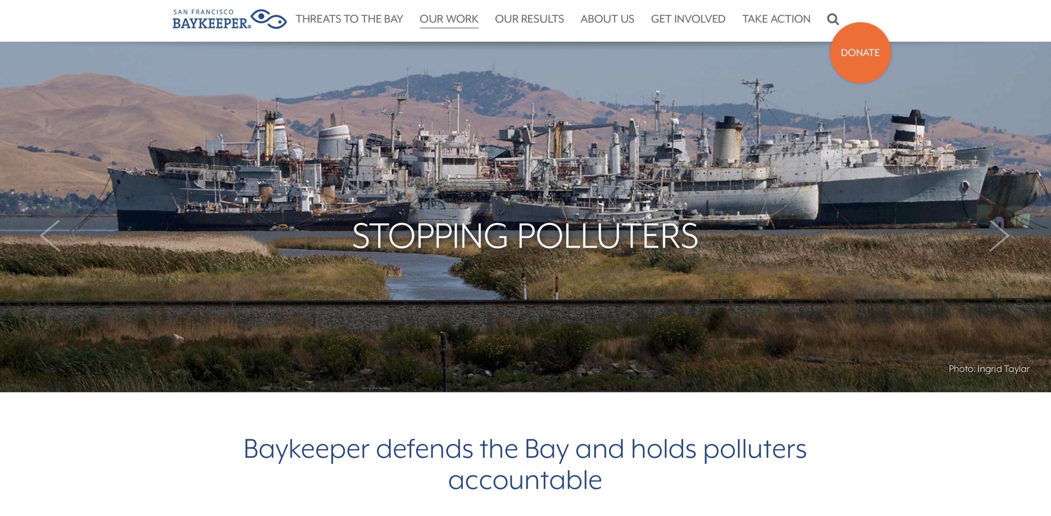The width and height of the screenshot is (1051, 516).
Task: Advance carousel with right arrow
Action: click(999, 236)
